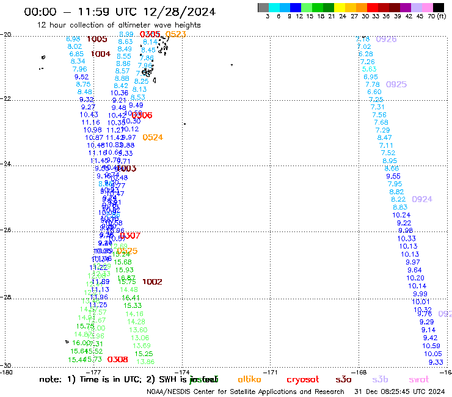The width and height of the screenshot is (452, 397).
Task: Click the latitude axis label -22
Action: click(5, 99)
